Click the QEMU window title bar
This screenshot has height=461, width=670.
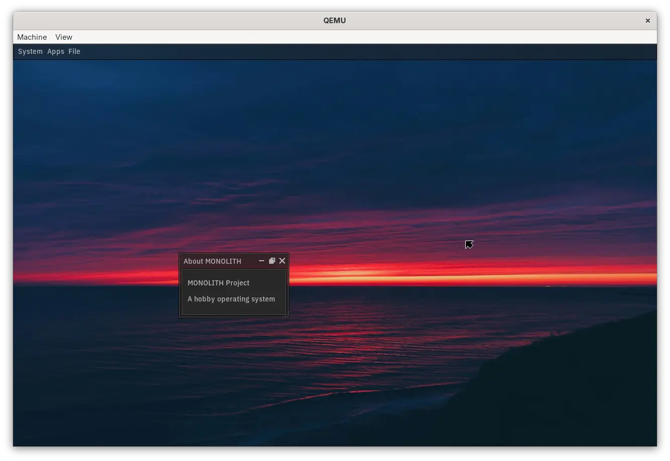click(x=334, y=21)
